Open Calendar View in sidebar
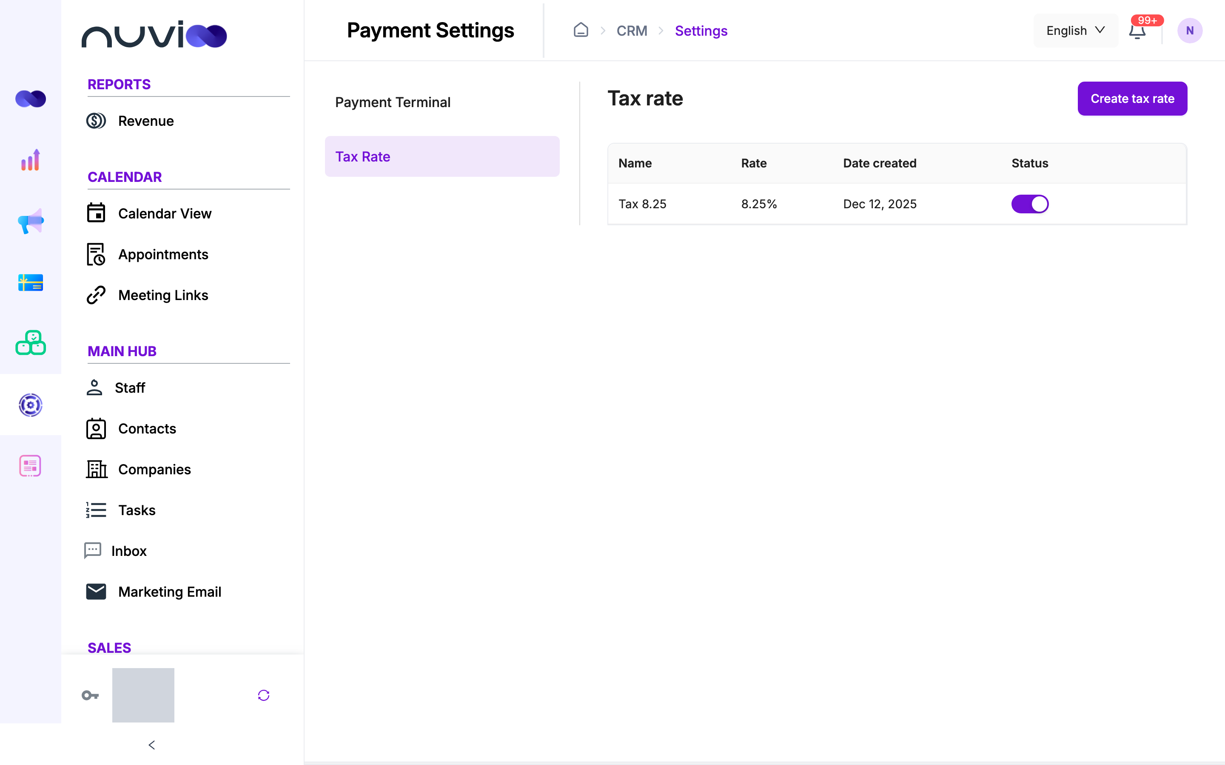 pyautogui.click(x=165, y=213)
